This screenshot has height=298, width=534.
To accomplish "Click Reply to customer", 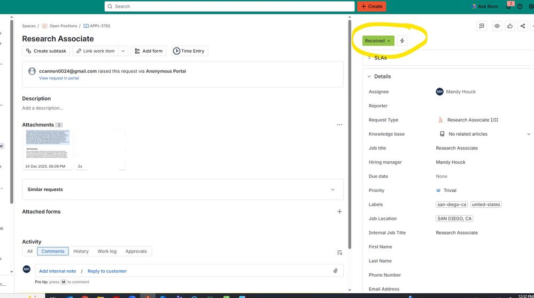I will [x=107, y=271].
